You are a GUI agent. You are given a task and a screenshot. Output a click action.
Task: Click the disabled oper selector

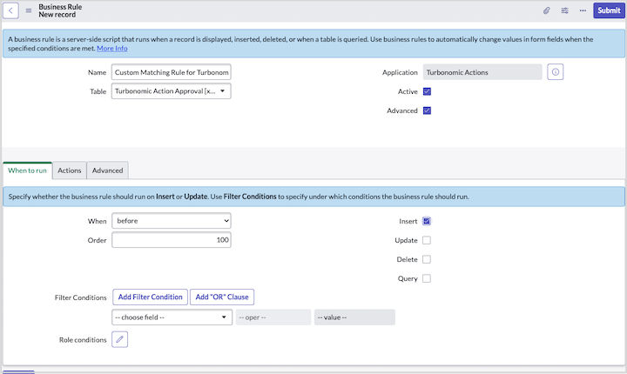click(x=273, y=317)
